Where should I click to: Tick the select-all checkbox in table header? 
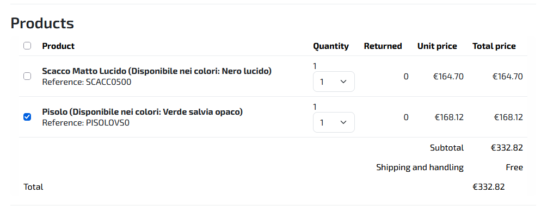pyautogui.click(x=27, y=46)
